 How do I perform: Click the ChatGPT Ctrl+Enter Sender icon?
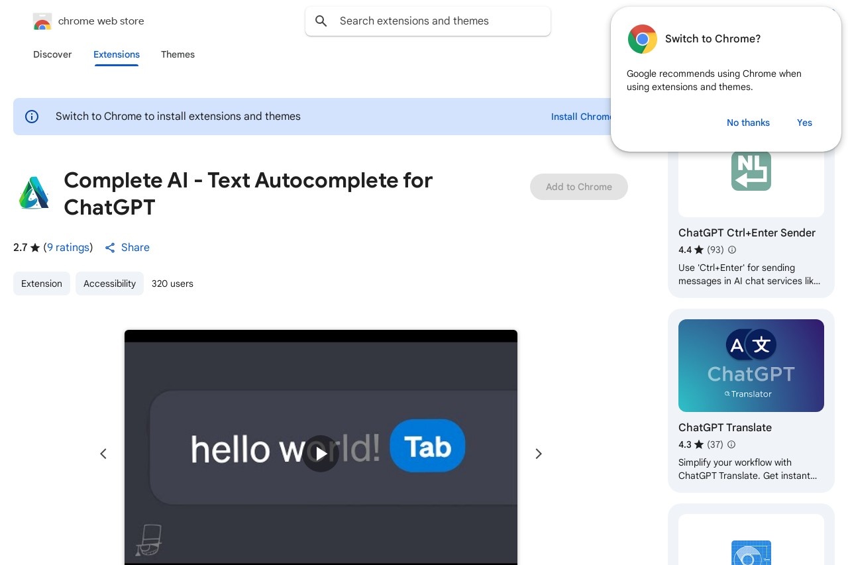point(751,171)
